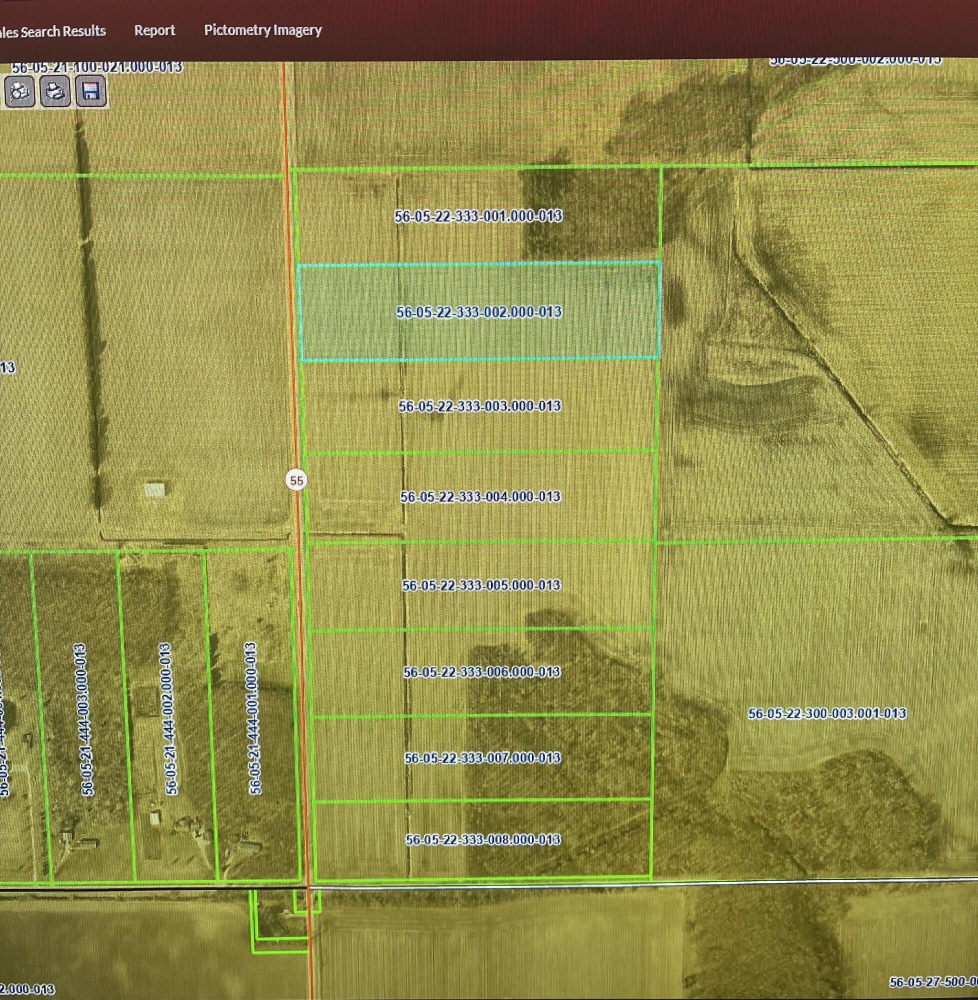Click parcel label 56-05-22-333-003.000-013
This screenshot has height=1000, width=978.
click(479, 406)
